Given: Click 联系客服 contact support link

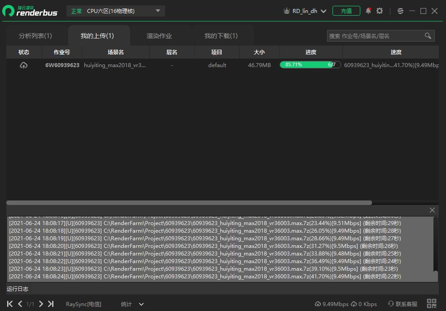Looking at the screenshot, I should (402, 304).
